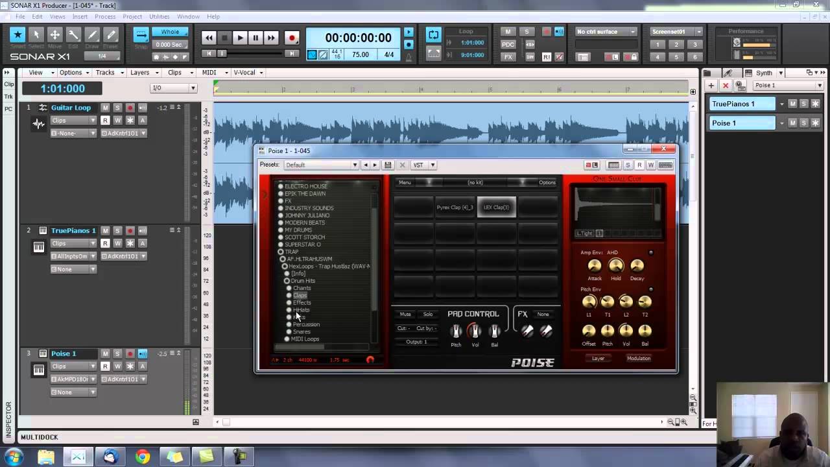Go to next preset arrow in Poise

click(x=375, y=165)
